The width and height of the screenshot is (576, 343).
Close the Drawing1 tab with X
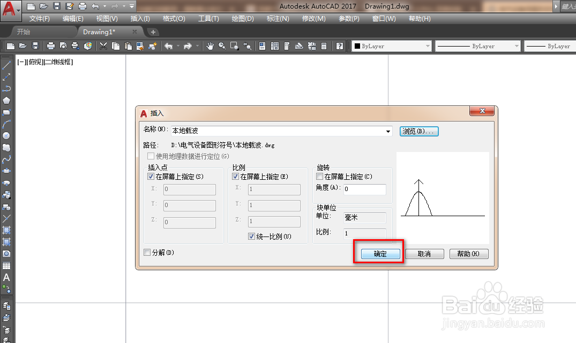click(134, 32)
